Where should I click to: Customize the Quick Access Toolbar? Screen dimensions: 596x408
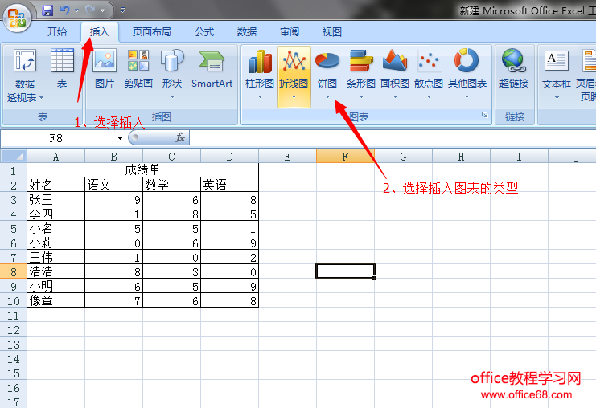pyautogui.click(x=122, y=10)
